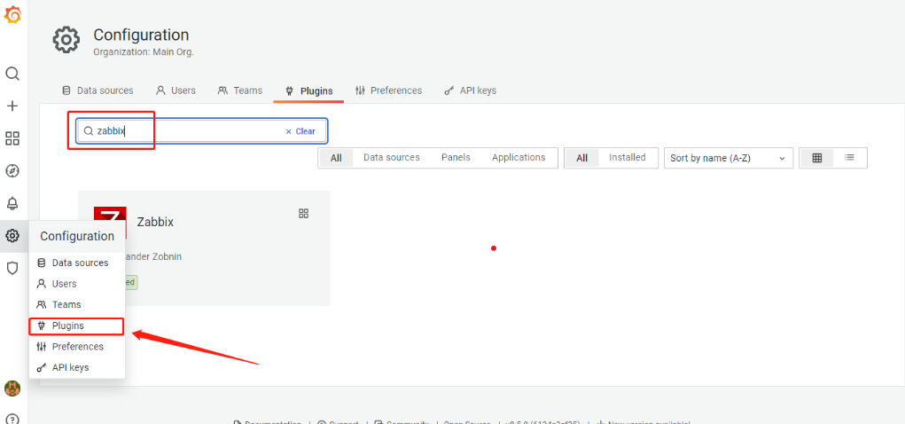The width and height of the screenshot is (905, 424).
Task: Choose API keys in Configuration popup menu
Action: [x=77, y=367]
